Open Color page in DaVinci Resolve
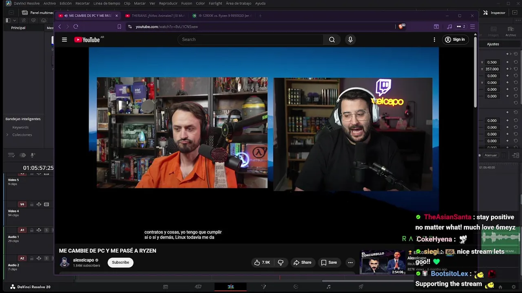 coord(296,287)
